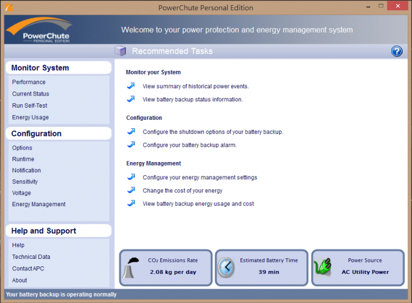This screenshot has height=303, width=412.
Task: Open Technical Data
Action: coord(31,257)
